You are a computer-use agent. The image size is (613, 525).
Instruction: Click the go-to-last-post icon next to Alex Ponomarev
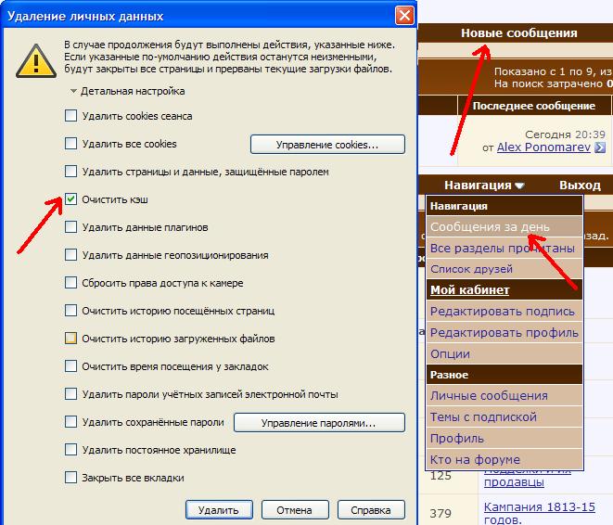click(x=600, y=147)
